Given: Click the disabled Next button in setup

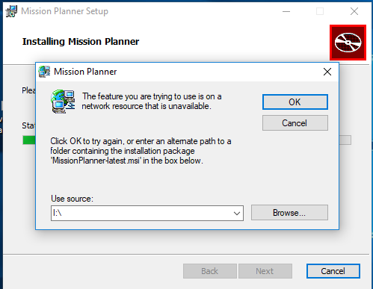Looking at the screenshot, I should 265,271.
